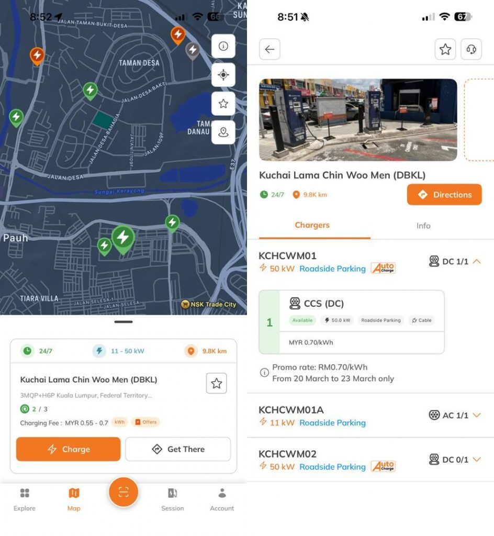Tap the orange Directions button
Image resolution: width=494 pixels, height=536 pixels.
point(444,195)
